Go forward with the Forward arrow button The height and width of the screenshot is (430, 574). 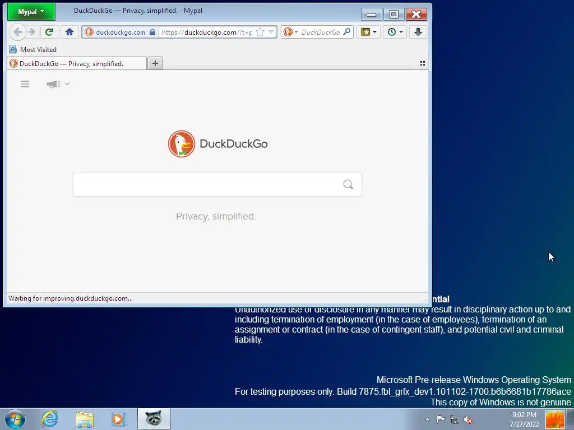(32, 32)
